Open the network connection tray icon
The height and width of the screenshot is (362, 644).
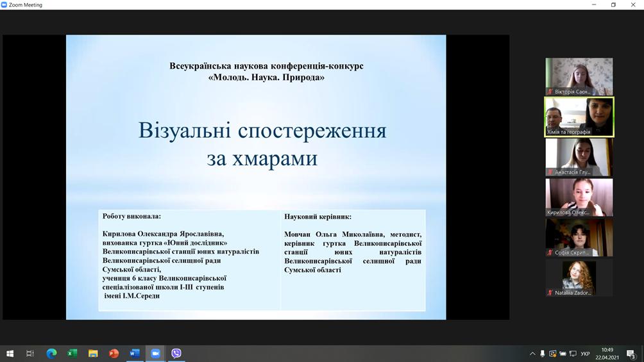573,354
